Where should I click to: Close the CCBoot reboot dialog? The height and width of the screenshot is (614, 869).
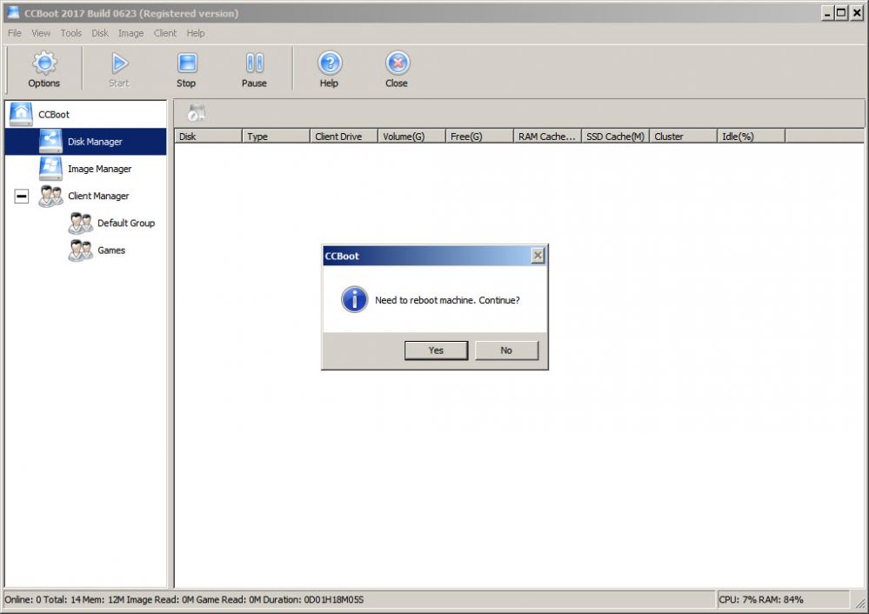tap(538, 256)
